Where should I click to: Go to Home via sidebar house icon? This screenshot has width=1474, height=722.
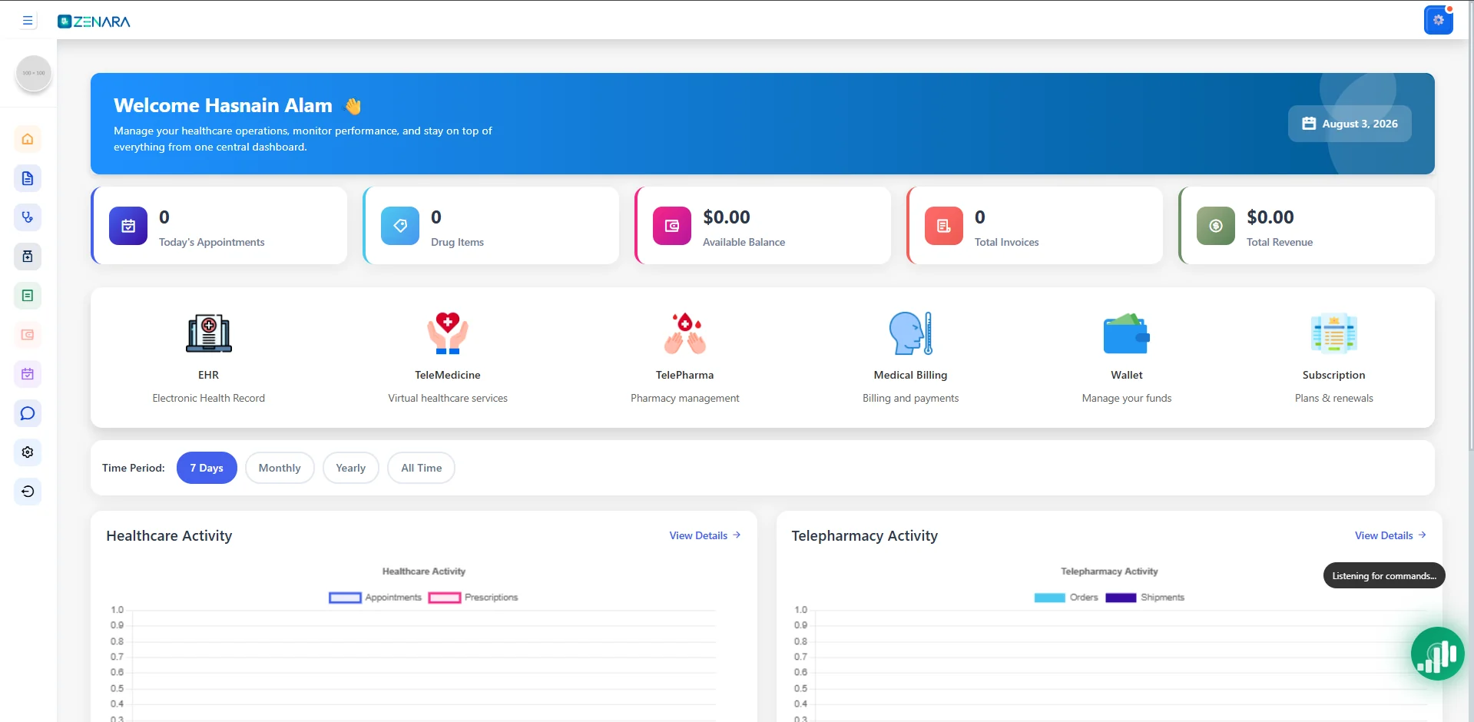[28, 139]
